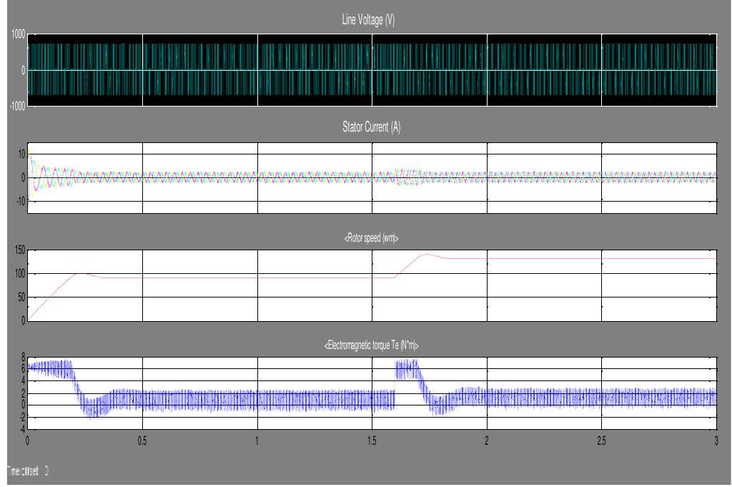Viewport: 732px width, 487px height.
Task: Click the second torque step near 1.6 s
Action: [x=407, y=369]
